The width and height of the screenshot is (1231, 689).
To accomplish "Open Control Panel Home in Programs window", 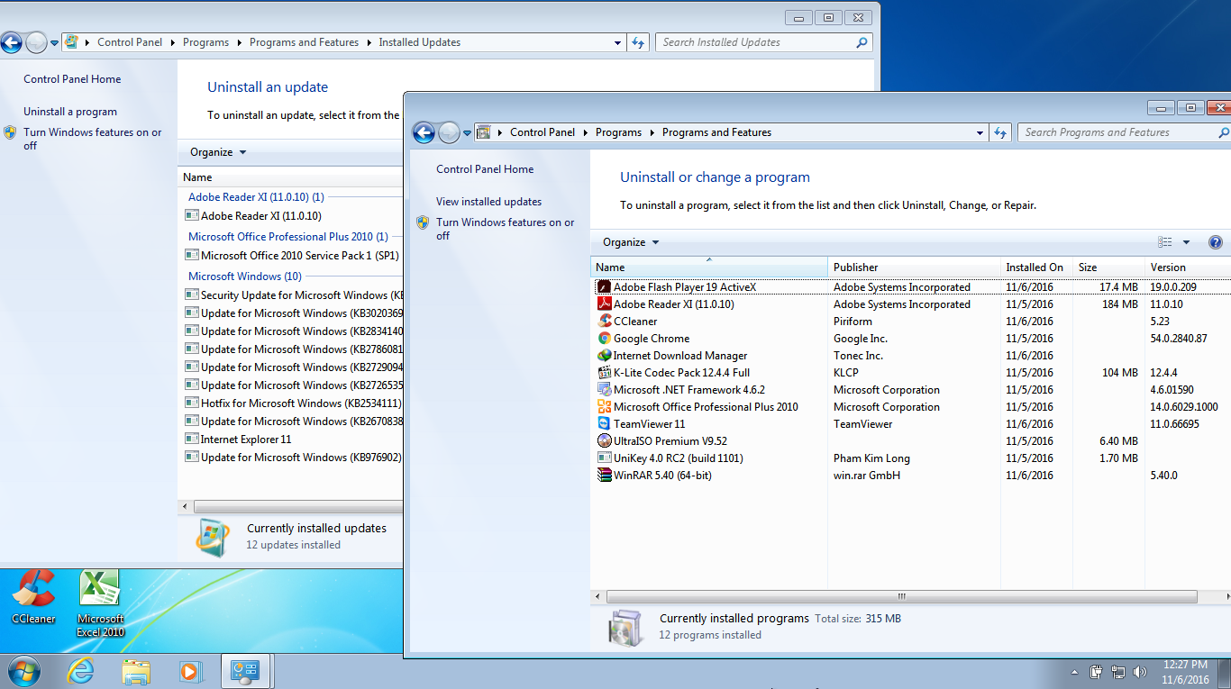I will (x=485, y=169).
